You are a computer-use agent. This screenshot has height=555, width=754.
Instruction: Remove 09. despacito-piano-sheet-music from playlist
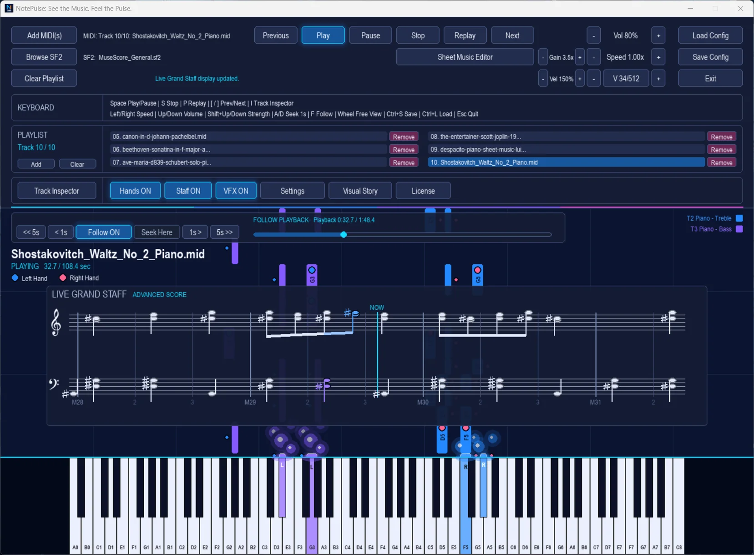point(722,150)
